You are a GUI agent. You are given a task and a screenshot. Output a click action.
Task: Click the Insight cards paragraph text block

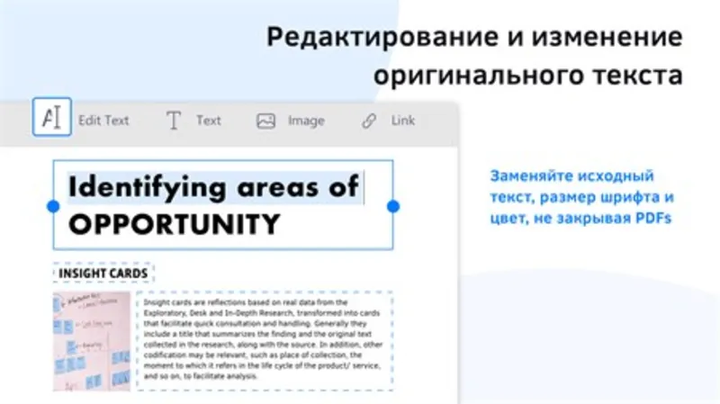265,340
